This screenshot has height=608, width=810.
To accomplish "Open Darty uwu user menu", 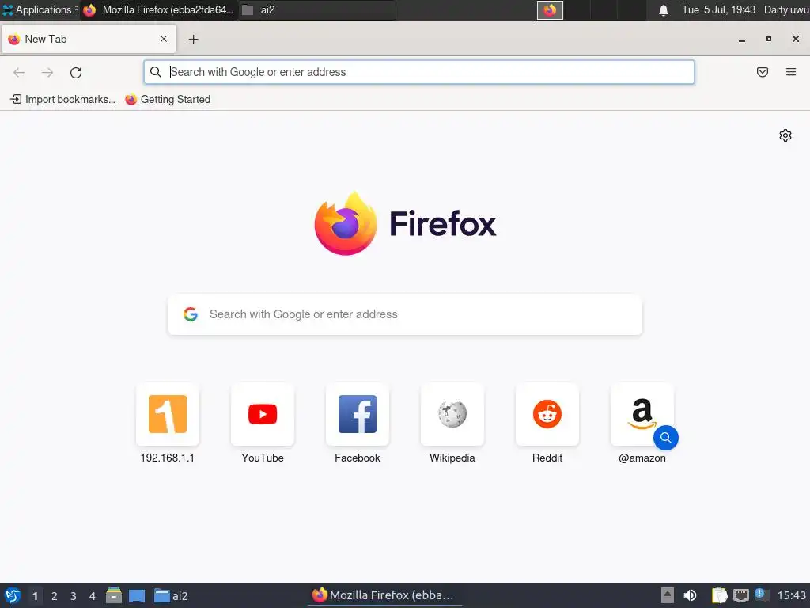I will coord(786,9).
